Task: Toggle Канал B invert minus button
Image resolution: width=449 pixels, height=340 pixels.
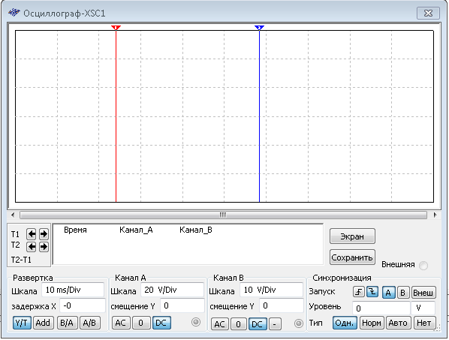Action: pyautogui.click(x=275, y=324)
